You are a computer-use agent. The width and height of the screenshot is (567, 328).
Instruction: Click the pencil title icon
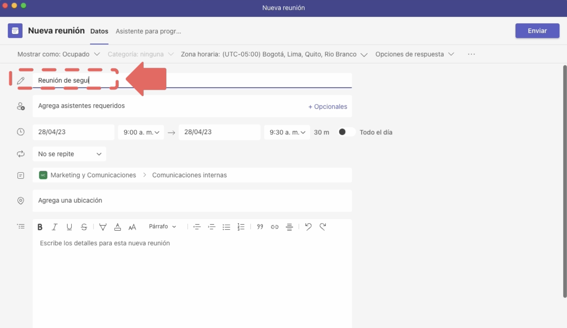coord(21,80)
